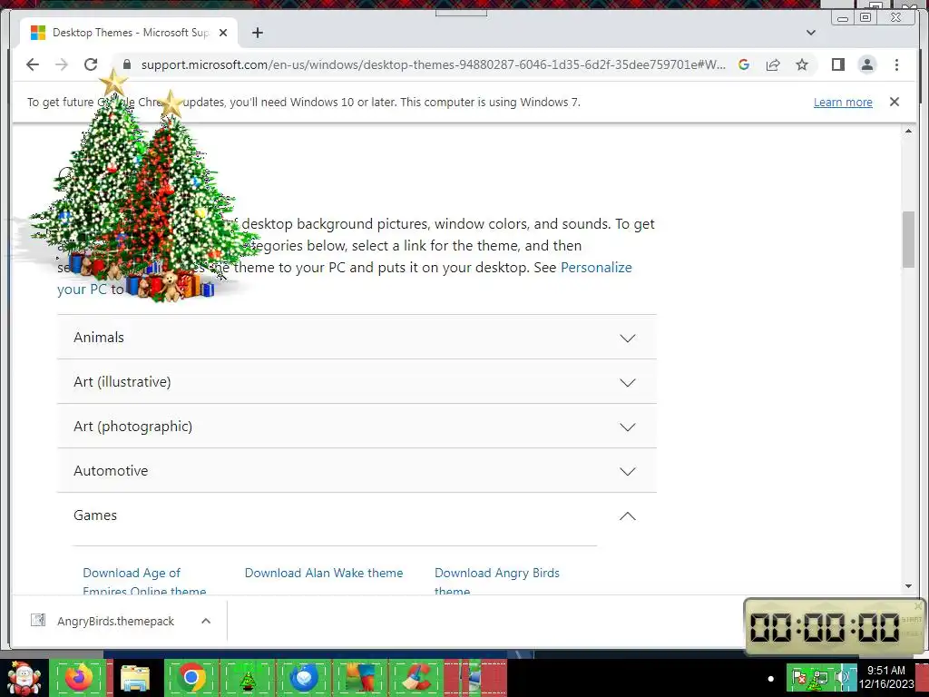Open Chrome's three-dot menu
Image resolution: width=929 pixels, height=697 pixels.
pyautogui.click(x=896, y=64)
